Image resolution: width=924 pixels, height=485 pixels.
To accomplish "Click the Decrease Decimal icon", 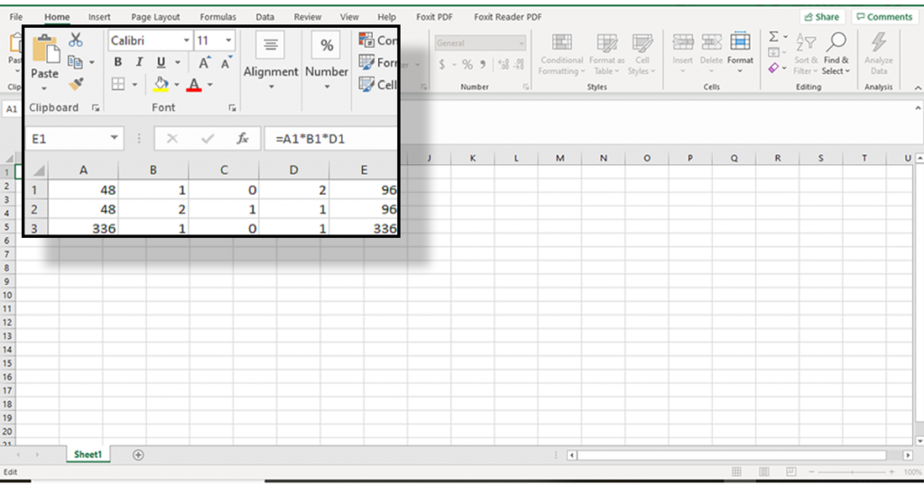I will pyautogui.click(x=519, y=65).
